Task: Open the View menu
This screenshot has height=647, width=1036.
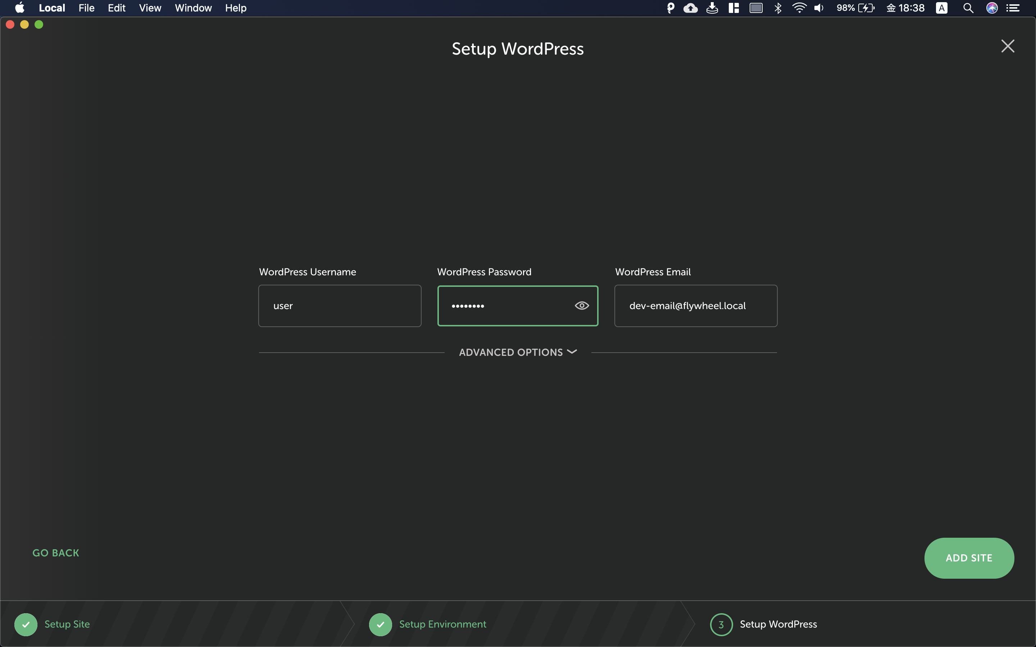Action: point(150,8)
